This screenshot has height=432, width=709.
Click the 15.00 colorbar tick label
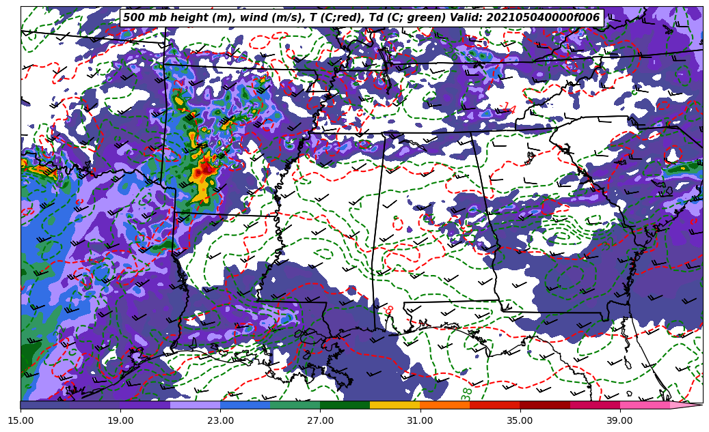tap(21, 420)
